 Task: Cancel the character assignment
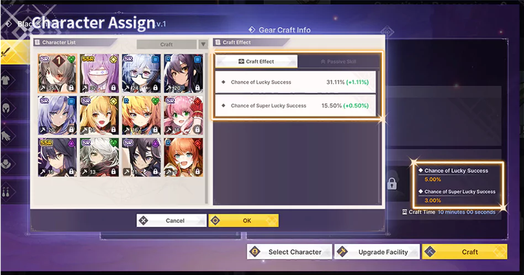tap(171, 220)
